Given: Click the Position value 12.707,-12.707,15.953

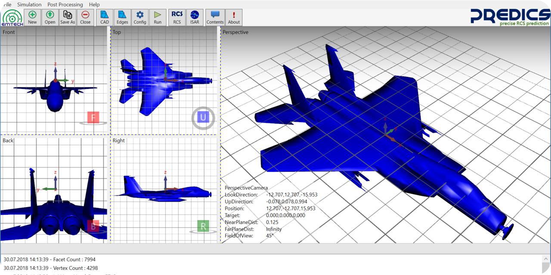Looking at the screenshot, I should coord(291,209).
